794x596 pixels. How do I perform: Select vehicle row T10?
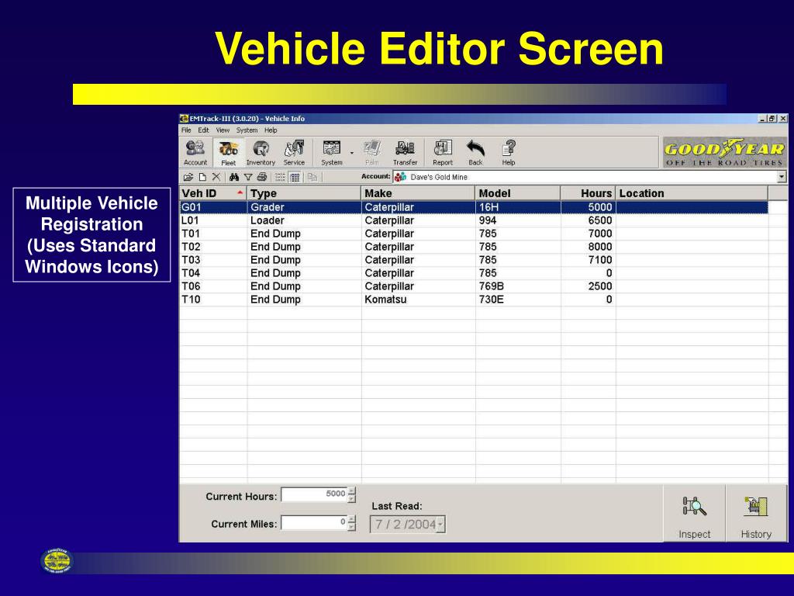click(474, 300)
